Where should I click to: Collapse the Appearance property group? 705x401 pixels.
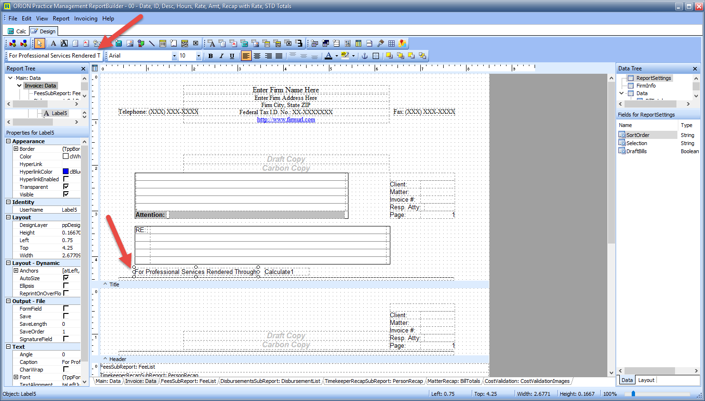(x=9, y=141)
